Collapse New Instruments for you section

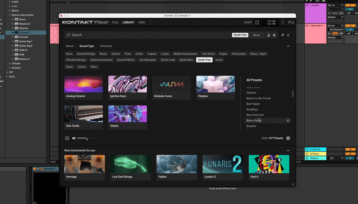(288, 151)
